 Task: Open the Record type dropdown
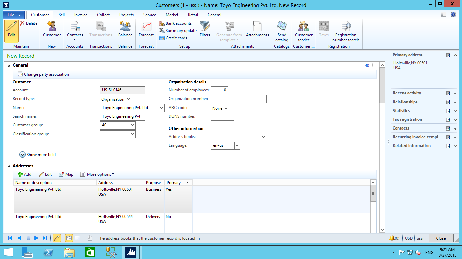128,99
